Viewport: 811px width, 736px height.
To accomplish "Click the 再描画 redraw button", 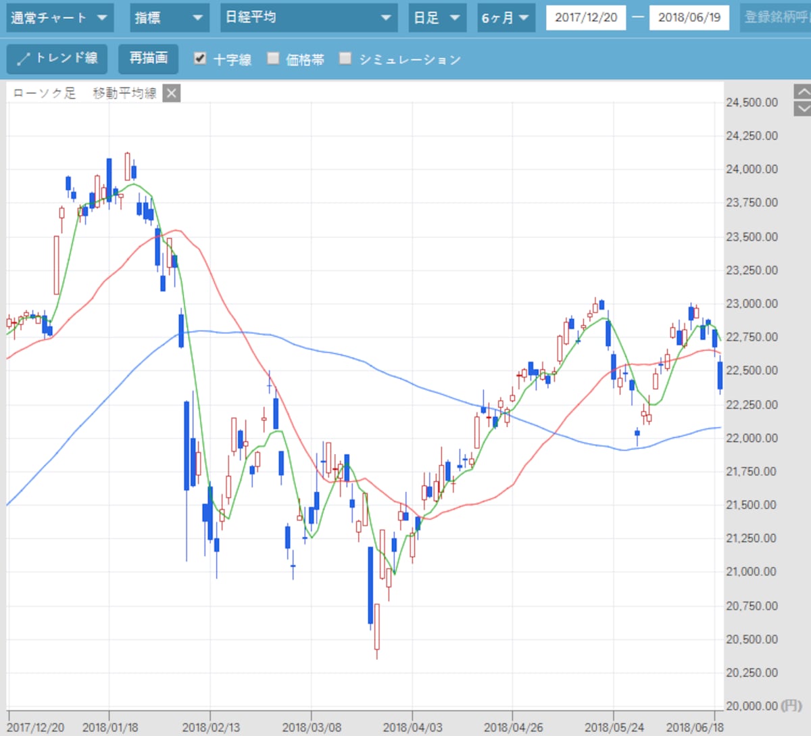I will pos(149,59).
